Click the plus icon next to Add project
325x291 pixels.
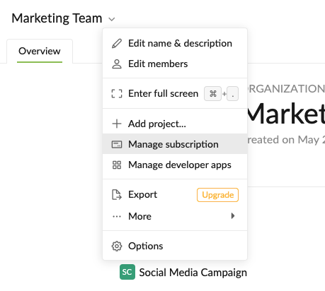click(117, 124)
